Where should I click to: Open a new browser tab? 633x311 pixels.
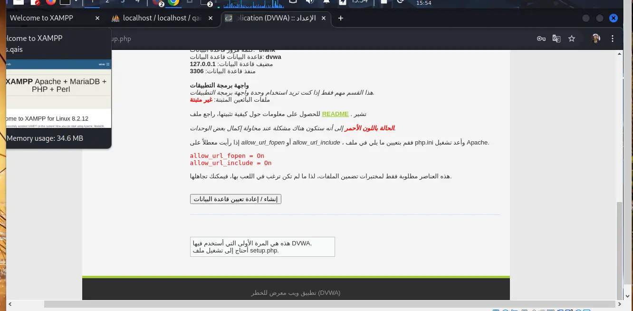(x=340, y=18)
